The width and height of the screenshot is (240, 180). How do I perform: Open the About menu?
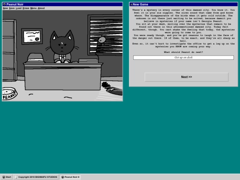point(41,8)
